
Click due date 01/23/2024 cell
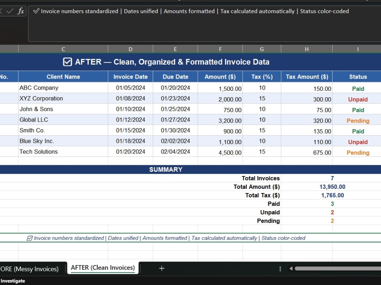(x=175, y=98)
